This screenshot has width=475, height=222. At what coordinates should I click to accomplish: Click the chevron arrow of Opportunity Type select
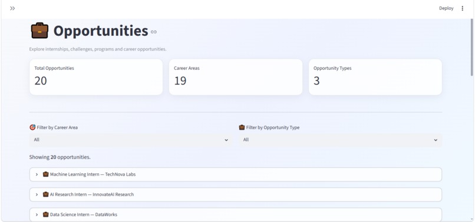[436, 140]
